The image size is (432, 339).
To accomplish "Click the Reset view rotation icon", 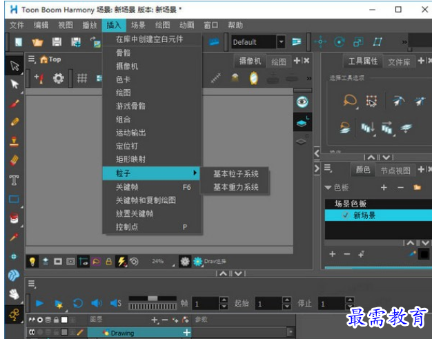I will [x=134, y=261].
